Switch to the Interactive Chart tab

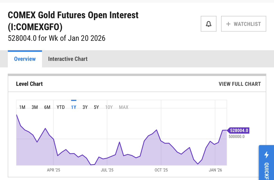[68, 59]
